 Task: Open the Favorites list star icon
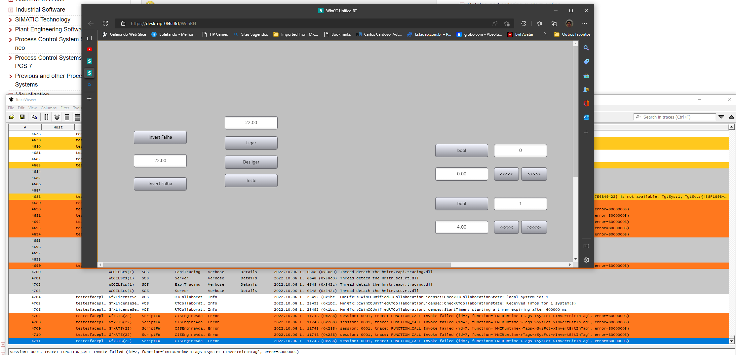pos(540,23)
